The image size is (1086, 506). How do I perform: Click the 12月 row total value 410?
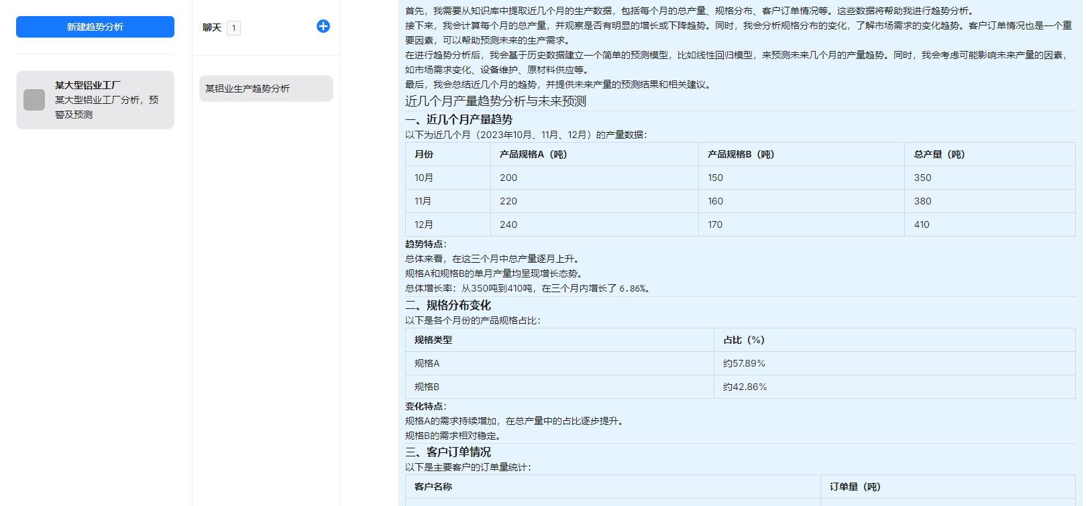[x=922, y=225]
